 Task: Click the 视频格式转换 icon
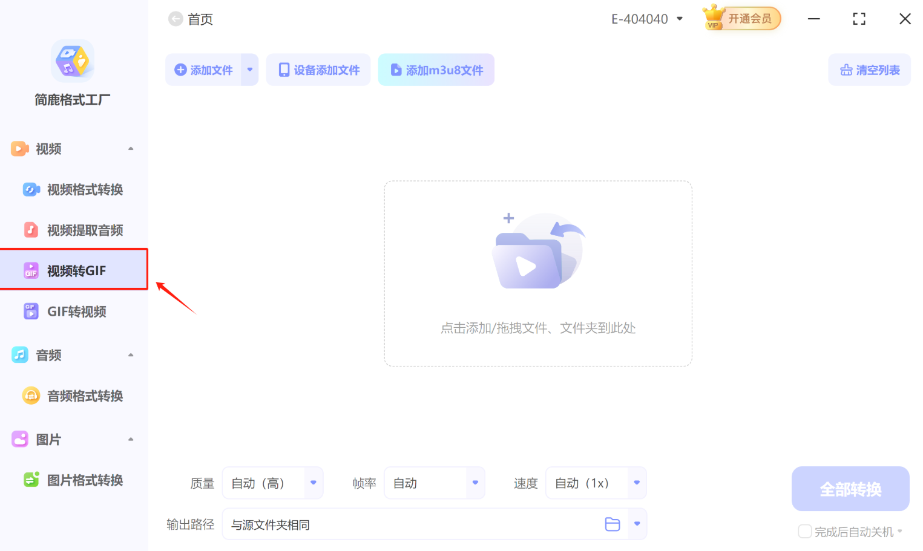tap(31, 190)
